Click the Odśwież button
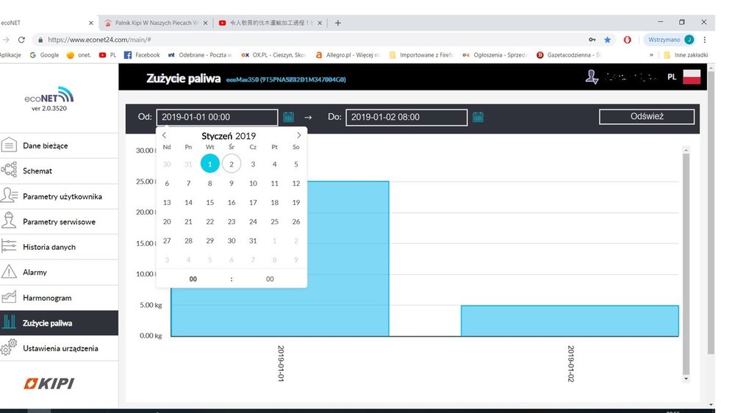The height and width of the screenshot is (413, 735). [x=647, y=117]
